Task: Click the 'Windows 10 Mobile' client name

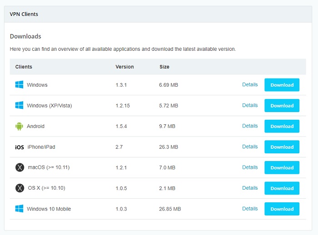Action: [49, 209]
